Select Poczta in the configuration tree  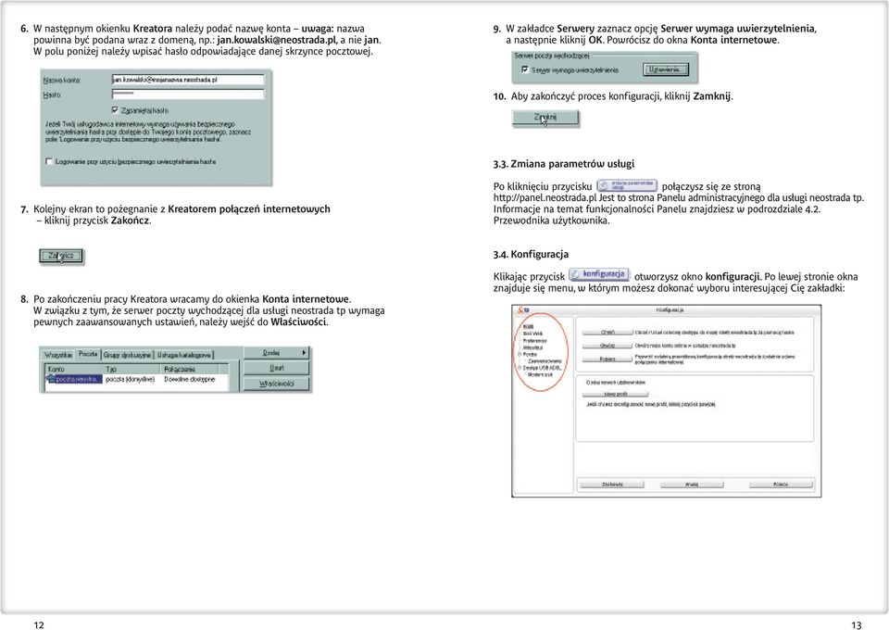[530, 355]
